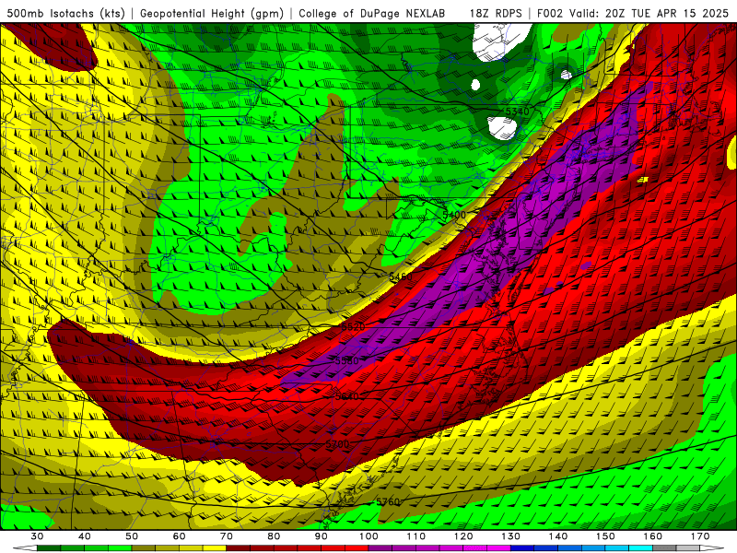Viewport: 737px width, 553px height.
Task: Click the 170 knot colorbar label
Action: pyautogui.click(x=700, y=536)
